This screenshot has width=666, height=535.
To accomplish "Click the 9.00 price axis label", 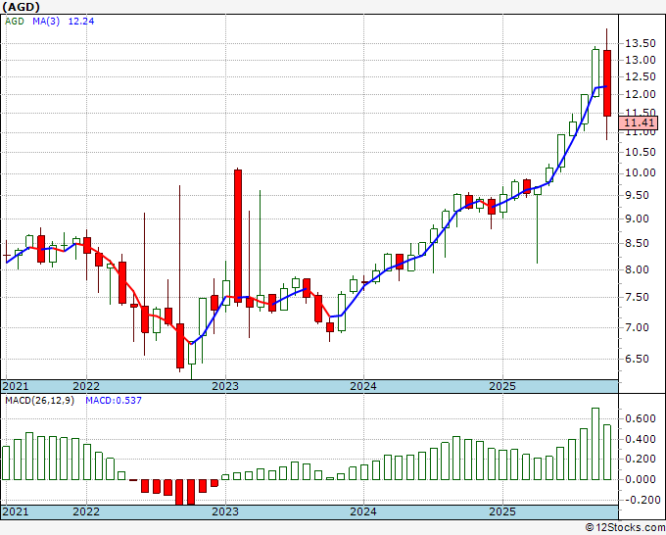I will (637, 219).
